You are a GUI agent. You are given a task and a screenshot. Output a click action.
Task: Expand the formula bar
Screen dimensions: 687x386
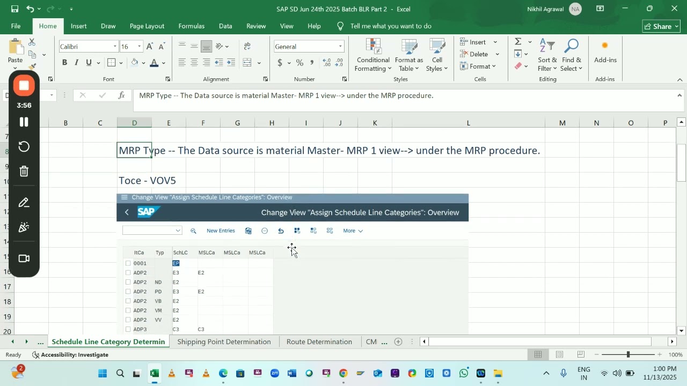(680, 95)
